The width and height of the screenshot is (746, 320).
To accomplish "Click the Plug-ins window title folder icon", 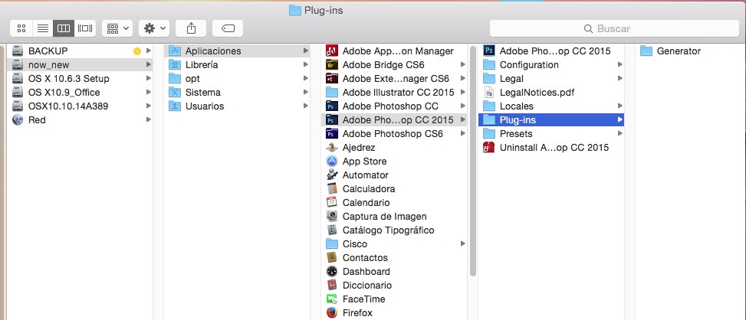I will coord(295,10).
